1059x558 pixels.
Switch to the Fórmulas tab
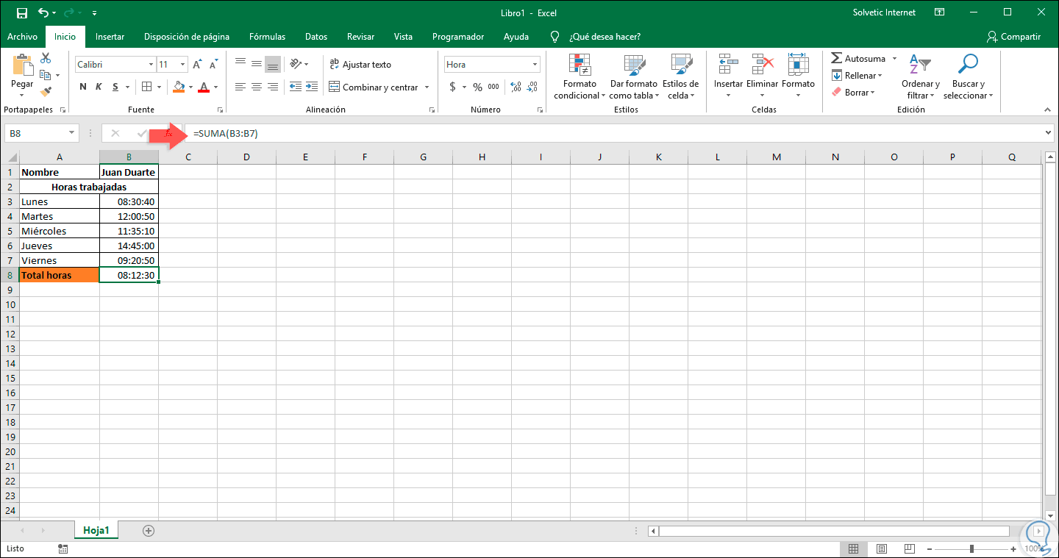click(x=268, y=37)
